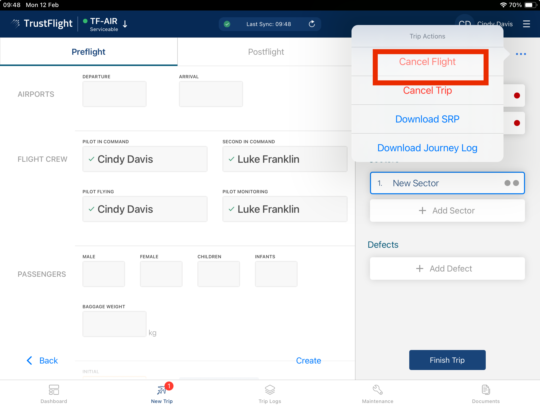Tap the sync refresh icon
The image size is (540, 405).
coord(312,24)
